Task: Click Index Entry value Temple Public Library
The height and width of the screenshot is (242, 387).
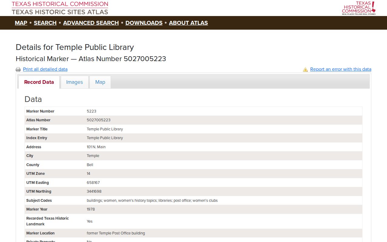Action: point(105,138)
